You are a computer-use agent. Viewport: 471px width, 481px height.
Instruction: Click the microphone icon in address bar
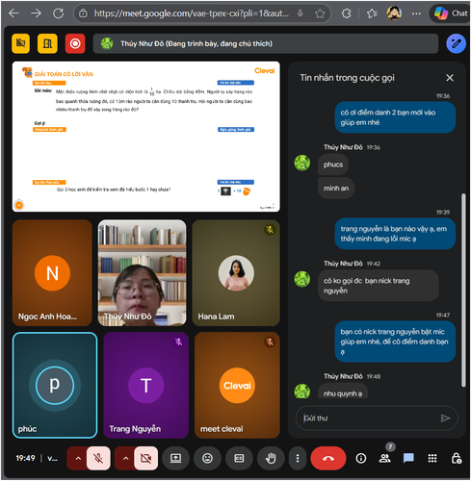[301, 13]
